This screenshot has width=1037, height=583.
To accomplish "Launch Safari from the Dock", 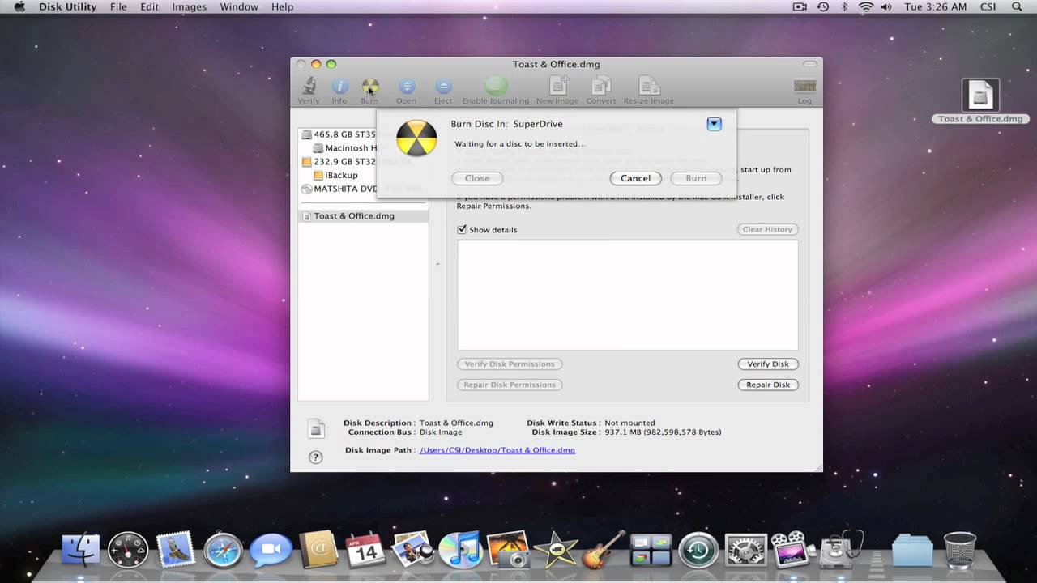I will [223, 551].
